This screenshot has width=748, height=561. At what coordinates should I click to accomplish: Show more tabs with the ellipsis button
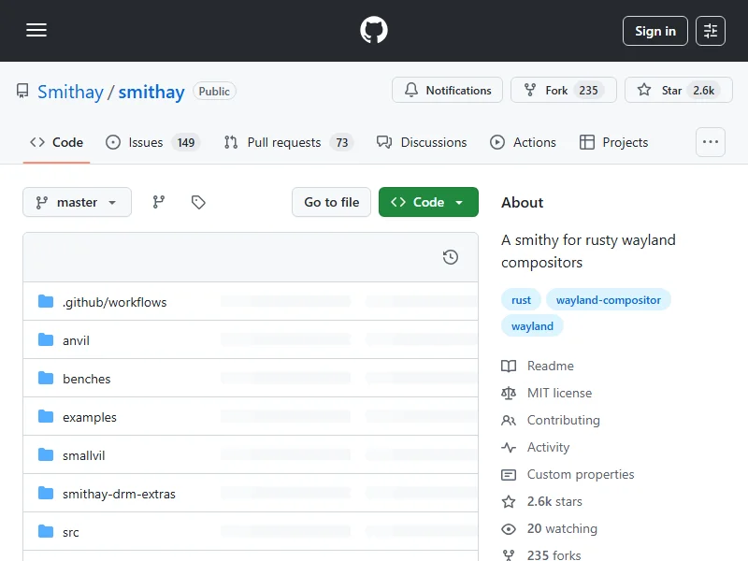click(x=711, y=142)
